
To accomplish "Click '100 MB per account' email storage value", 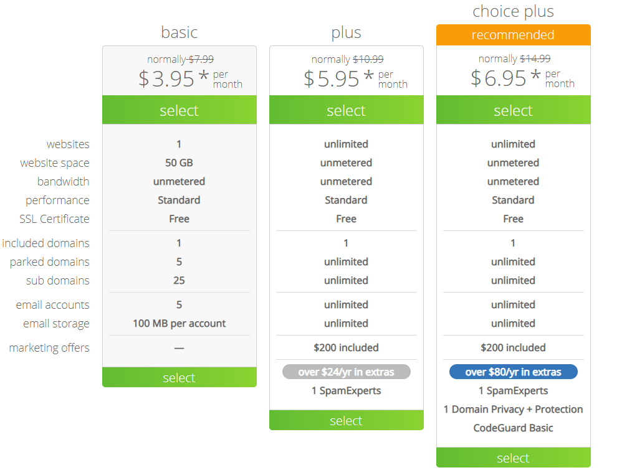I will [x=179, y=324].
